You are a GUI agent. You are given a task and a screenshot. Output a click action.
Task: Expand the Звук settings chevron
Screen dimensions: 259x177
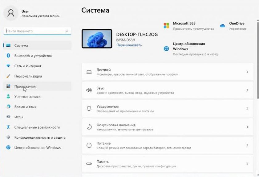pyautogui.click(x=247, y=90)
